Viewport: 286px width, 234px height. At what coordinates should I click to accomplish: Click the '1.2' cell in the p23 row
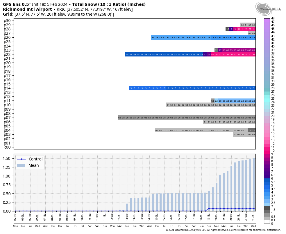[216, 50]
